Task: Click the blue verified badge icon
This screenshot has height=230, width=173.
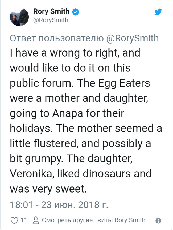Action: pos(76,12)
